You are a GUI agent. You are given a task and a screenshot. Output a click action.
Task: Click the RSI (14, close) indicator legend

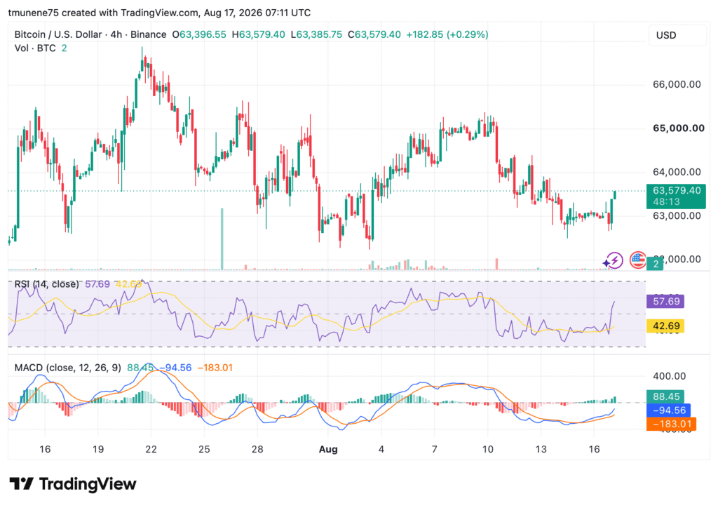46,284
